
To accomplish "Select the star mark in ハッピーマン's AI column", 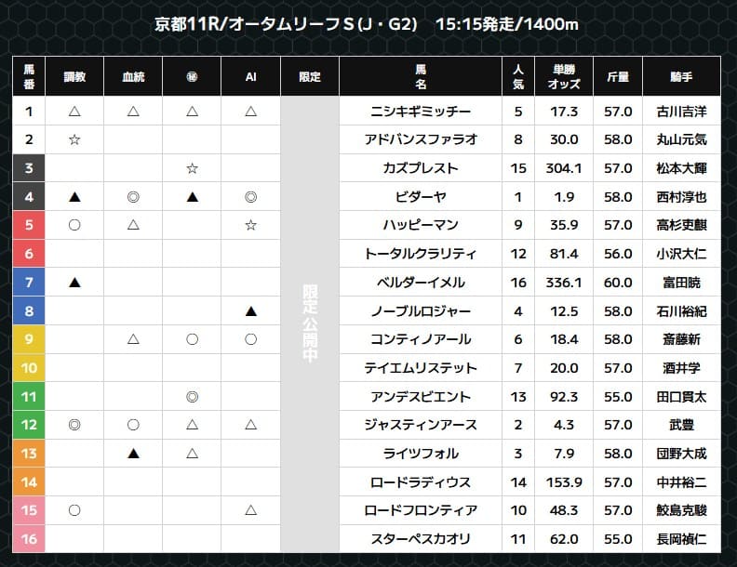I will coord(250,225).
